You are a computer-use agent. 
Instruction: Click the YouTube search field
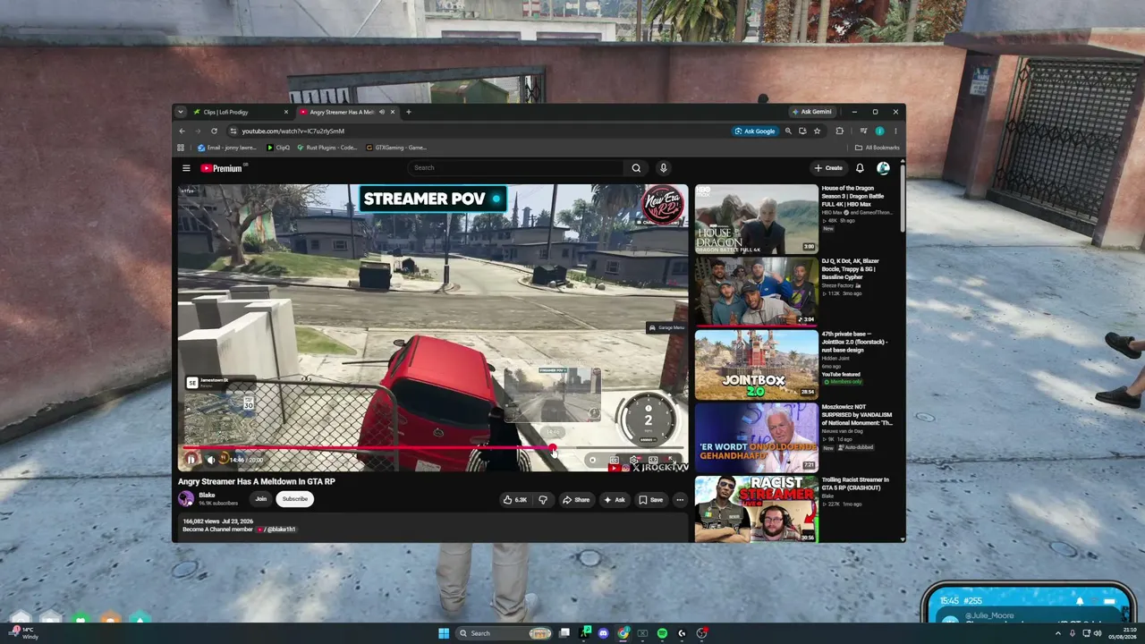(516, 168)
